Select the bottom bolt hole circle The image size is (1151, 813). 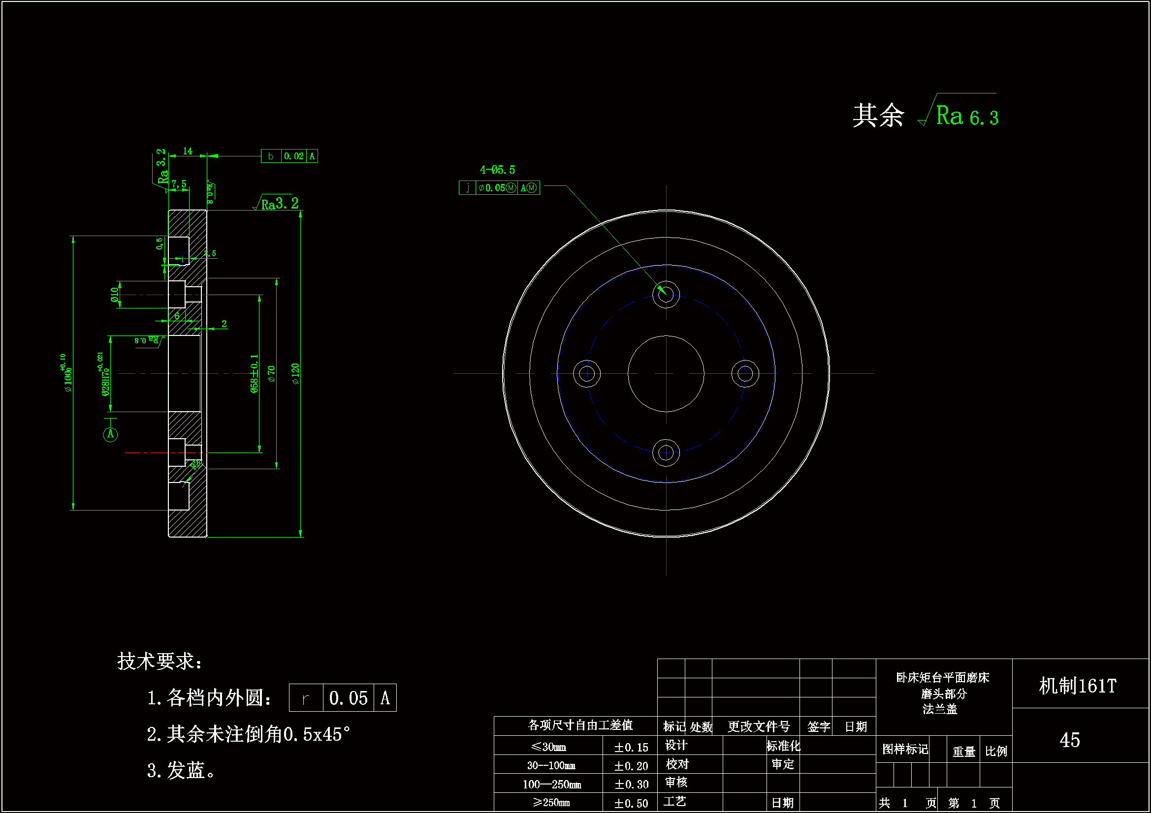666,453
